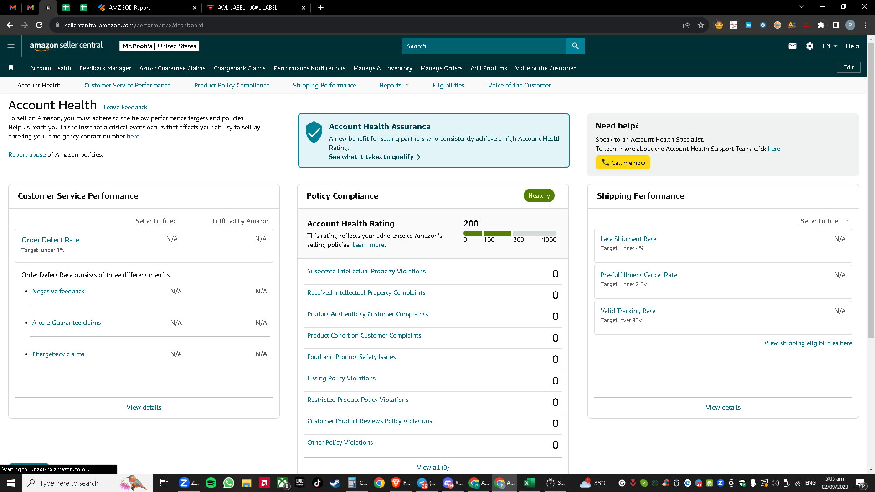Click the Windows Start button
875x492 pixels.
coord(11,483)
